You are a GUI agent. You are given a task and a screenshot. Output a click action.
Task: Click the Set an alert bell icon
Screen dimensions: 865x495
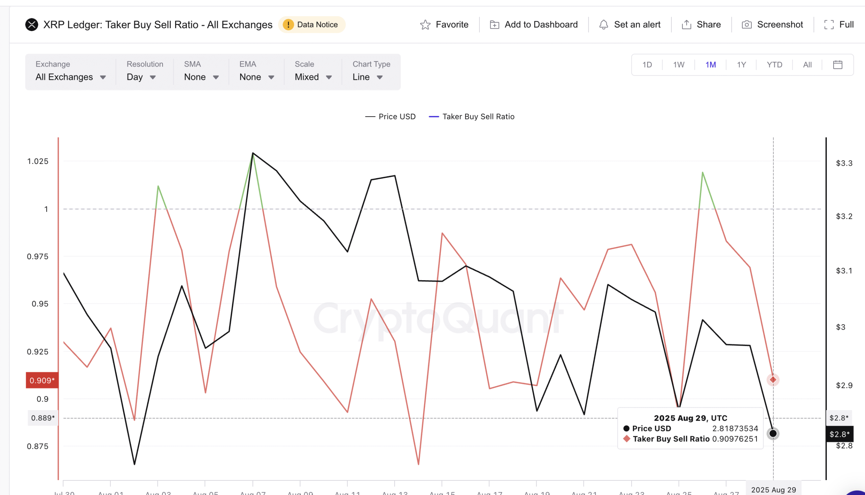604,24
